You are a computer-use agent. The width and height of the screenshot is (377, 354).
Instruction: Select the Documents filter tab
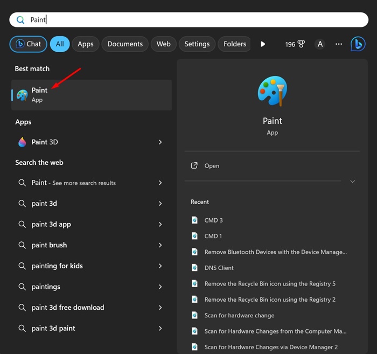tap(125, 44)
